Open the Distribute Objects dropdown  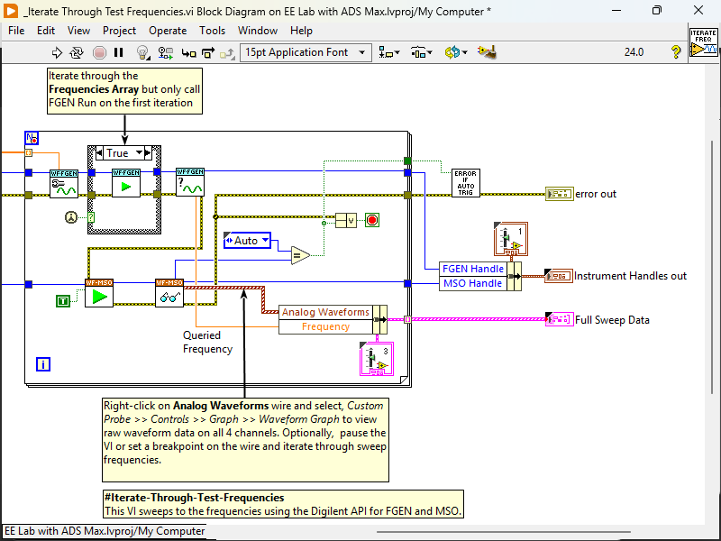[422, 53]
